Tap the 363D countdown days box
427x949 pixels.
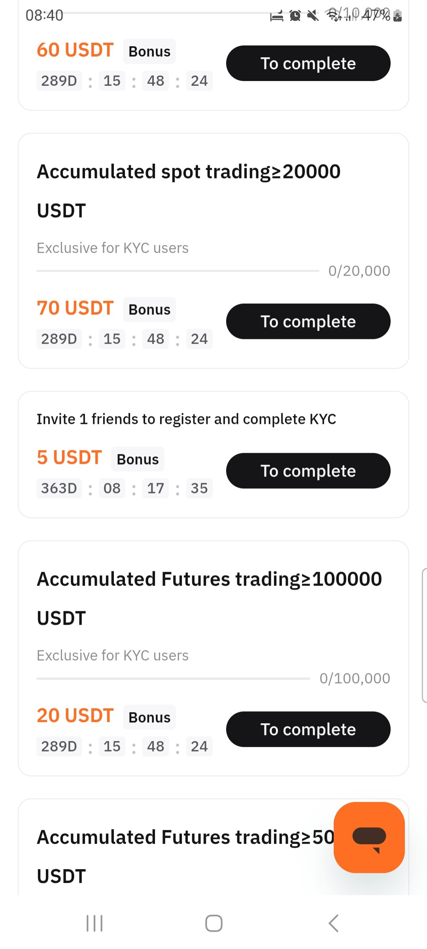coord(59,488)
